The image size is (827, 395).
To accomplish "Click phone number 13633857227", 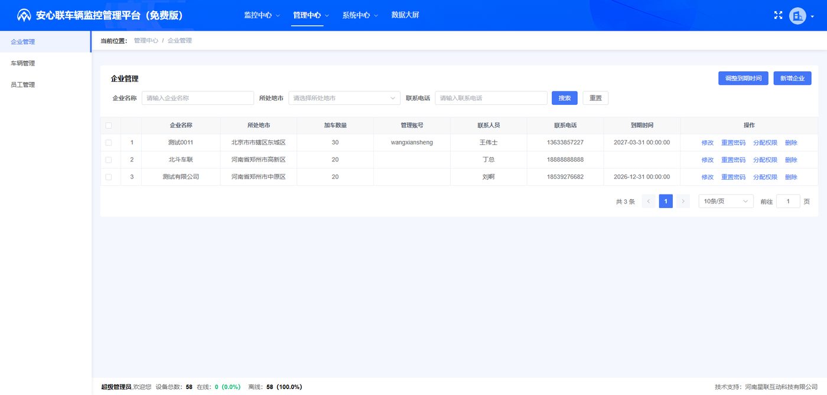I will pos(565,143).
